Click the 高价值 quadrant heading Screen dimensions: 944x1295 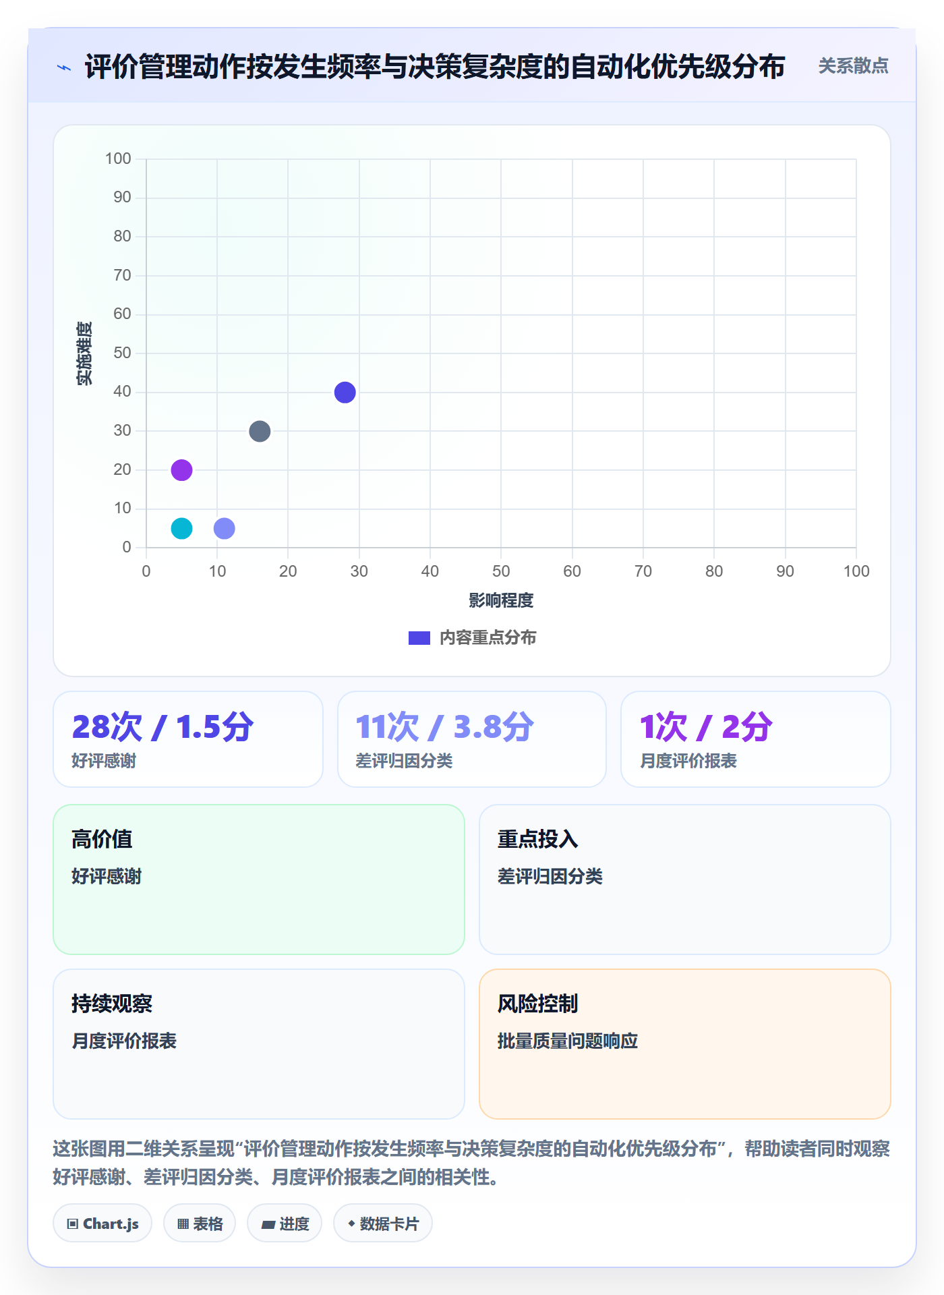pos(102,839)
